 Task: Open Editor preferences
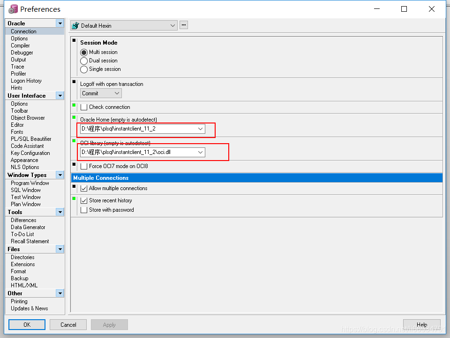click(x=17, y=125)
